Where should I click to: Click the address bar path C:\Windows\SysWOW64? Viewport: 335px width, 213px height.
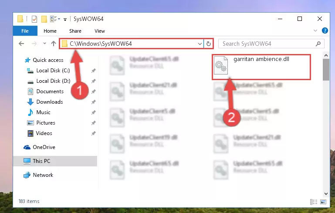tap(101, 44)
